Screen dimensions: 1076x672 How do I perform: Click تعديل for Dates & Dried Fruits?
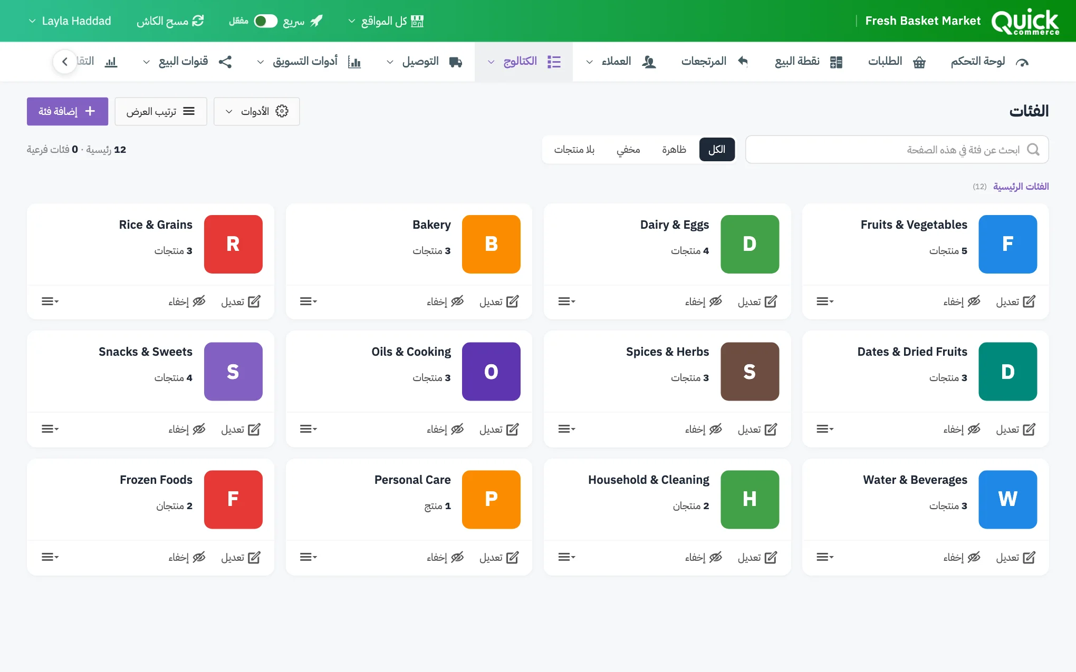[x=1015, y=430]
